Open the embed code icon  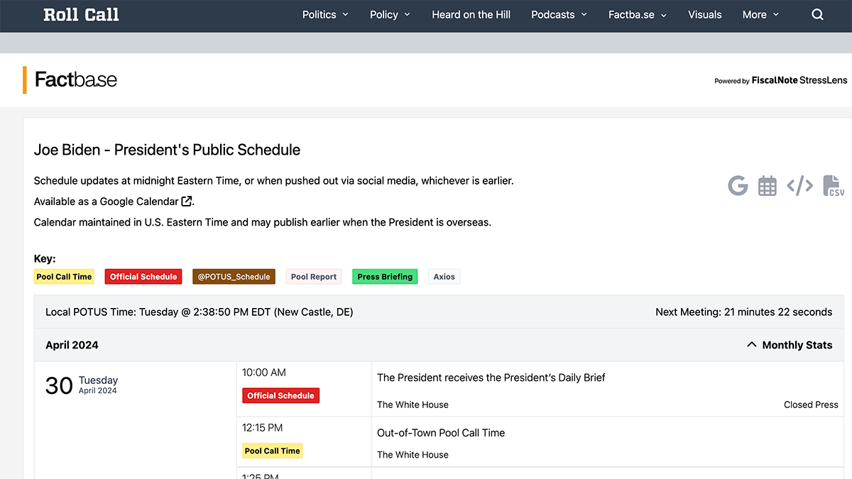coord(799,186)
